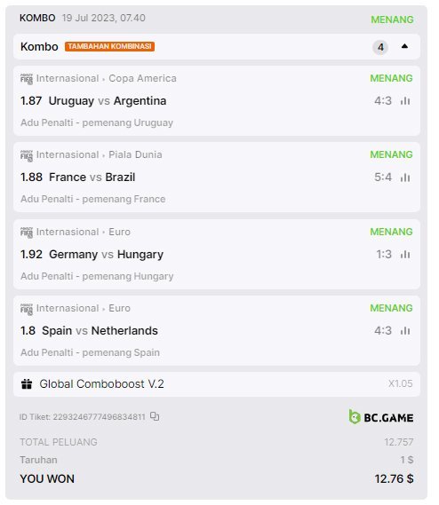Click the Global Comboboost V.2 row

point(217,384)
